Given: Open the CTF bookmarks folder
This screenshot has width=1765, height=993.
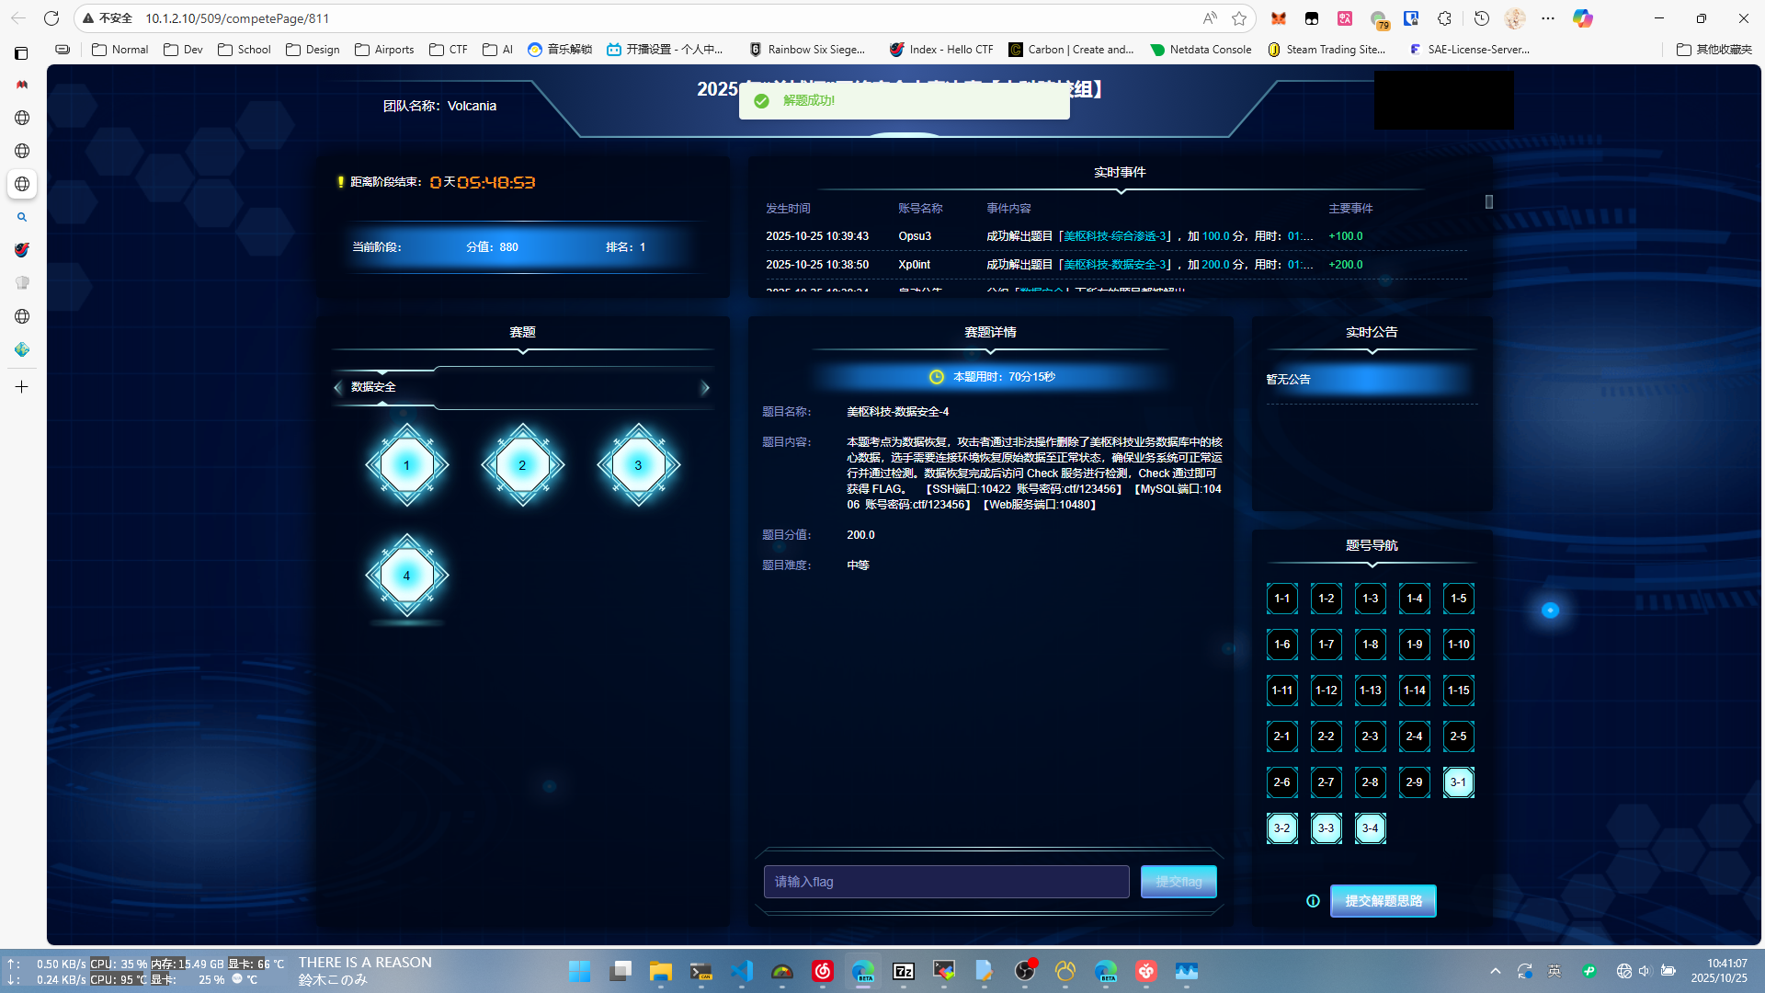Looking at the screenshot, I should point(449,50).
